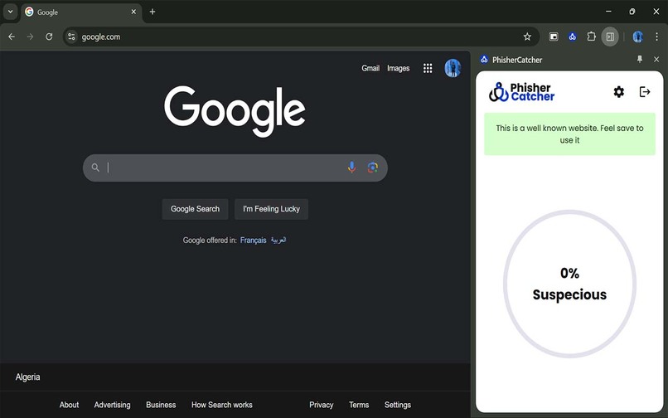This screenshot has height=418, width=668.
Task: Close the PhisherCatcher side panel
Action: tap(656, 59)
